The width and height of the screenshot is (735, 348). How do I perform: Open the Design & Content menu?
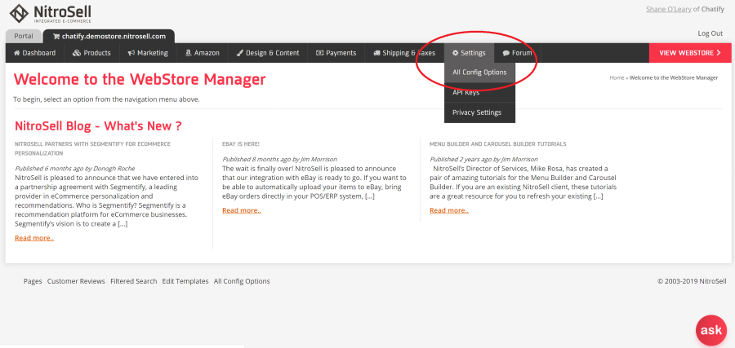[268, 53]
